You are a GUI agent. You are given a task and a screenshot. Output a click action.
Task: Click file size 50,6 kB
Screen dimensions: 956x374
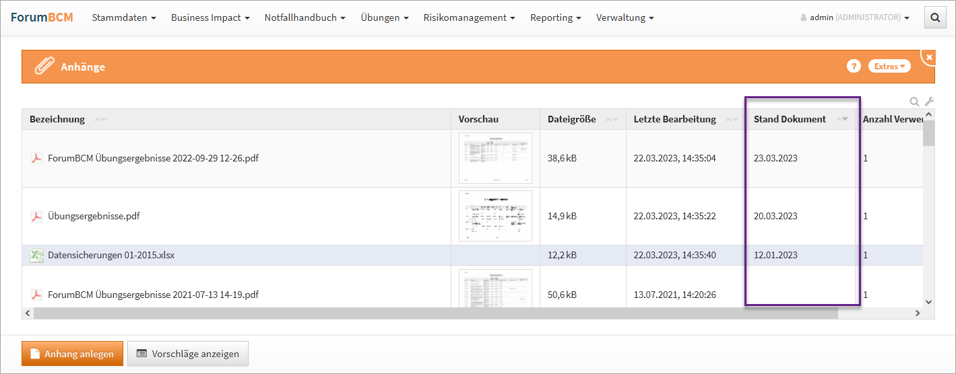(562, 295)
